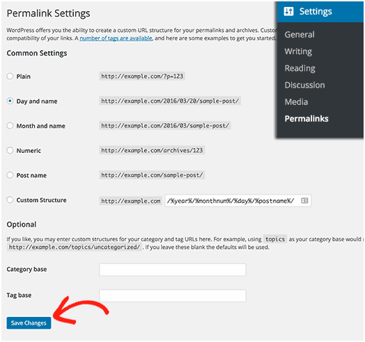
Task: Click the Category base label
Action: (26, 269)
